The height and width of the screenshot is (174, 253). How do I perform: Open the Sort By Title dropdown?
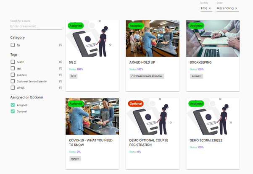[x=206, y=8]
